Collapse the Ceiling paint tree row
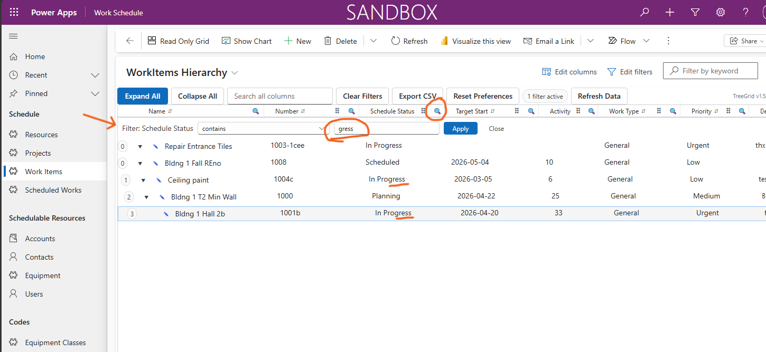The width and height of the screenshot is (766, 352). (x=143, y=180)
